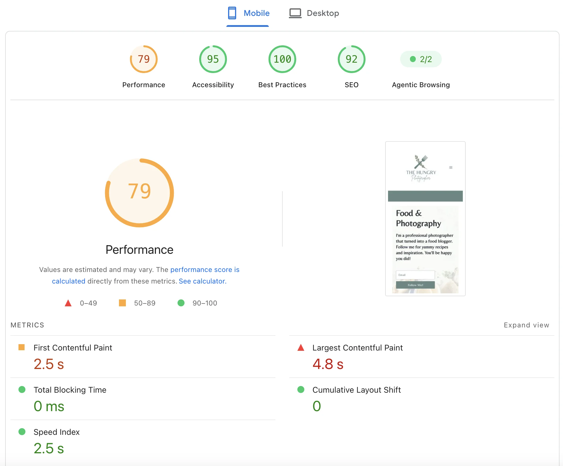Click the Speed Index metric label

(57, 432)
